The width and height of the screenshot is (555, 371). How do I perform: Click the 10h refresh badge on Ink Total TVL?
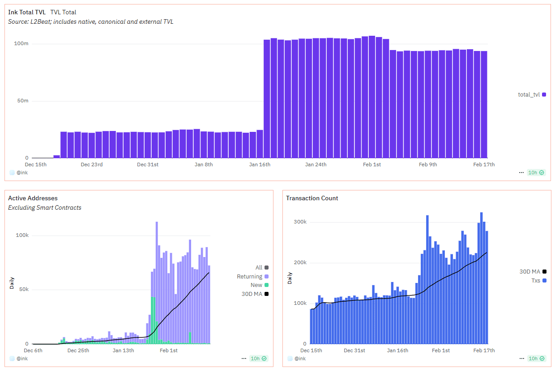[x=536, y=173]
